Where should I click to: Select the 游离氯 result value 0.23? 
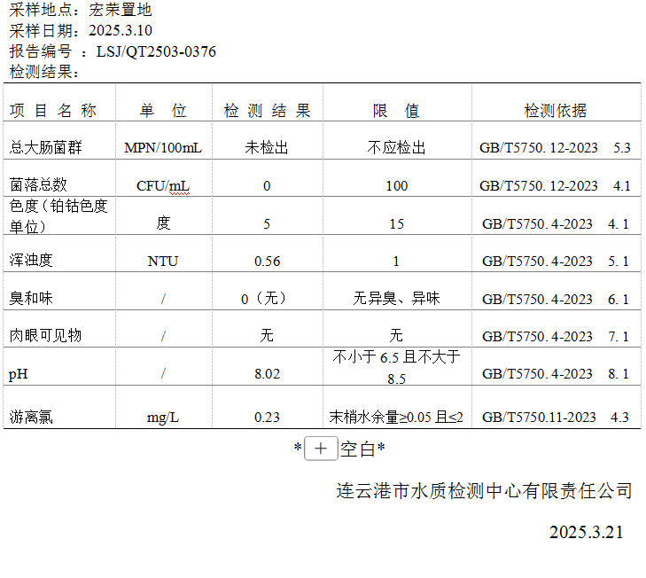tap(267, 417)
